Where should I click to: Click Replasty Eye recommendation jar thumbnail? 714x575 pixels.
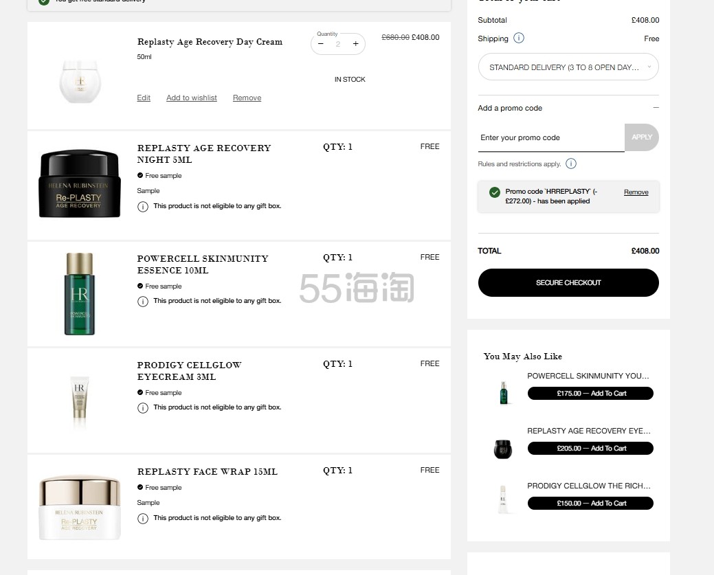point(503,449)
